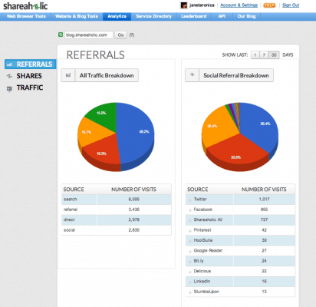Click the 'search' source row
Viewport: 316px width, 307px height.
(117, 200)
